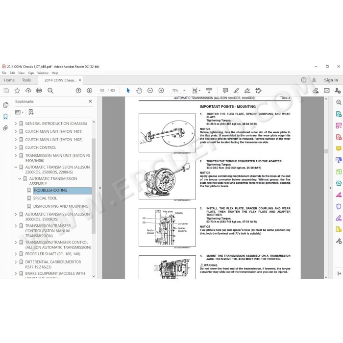Image resolution: width=343 pixels, height=343 pixels.
Task: Close the 2014 CONV Chassi document tab
Action: pos(80,80)
